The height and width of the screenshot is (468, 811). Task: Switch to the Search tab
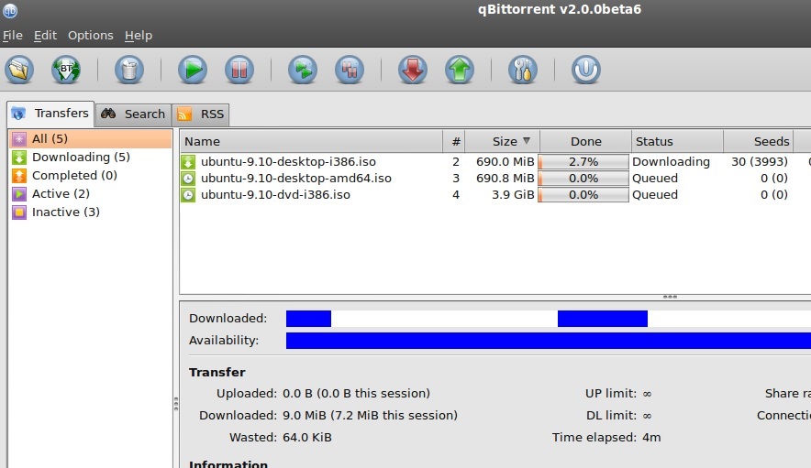[134, 114]
